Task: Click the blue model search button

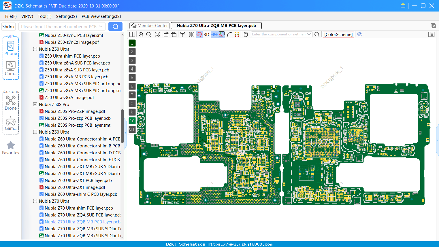Action: tap(115, 26)
